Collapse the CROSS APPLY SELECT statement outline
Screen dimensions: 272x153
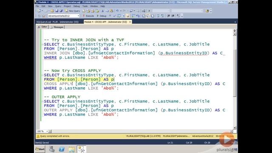pyautogui.click(x=42, y=75)
